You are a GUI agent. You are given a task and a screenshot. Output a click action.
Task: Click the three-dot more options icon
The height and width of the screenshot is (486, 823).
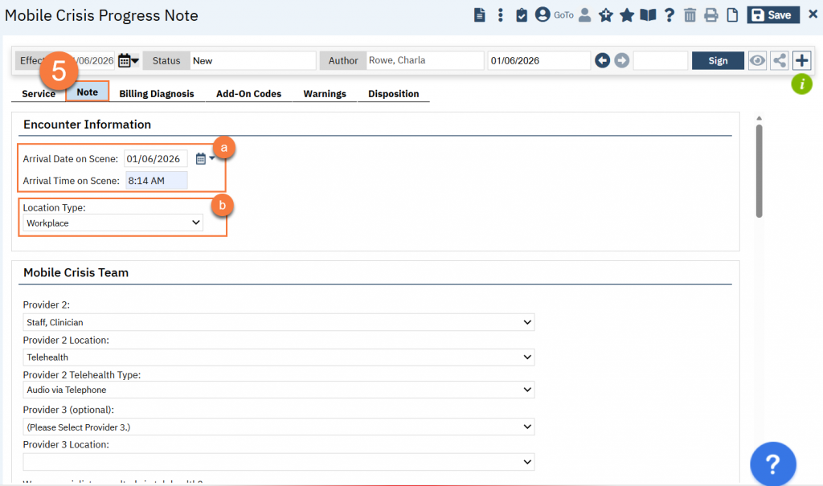[x=501, y=15]
